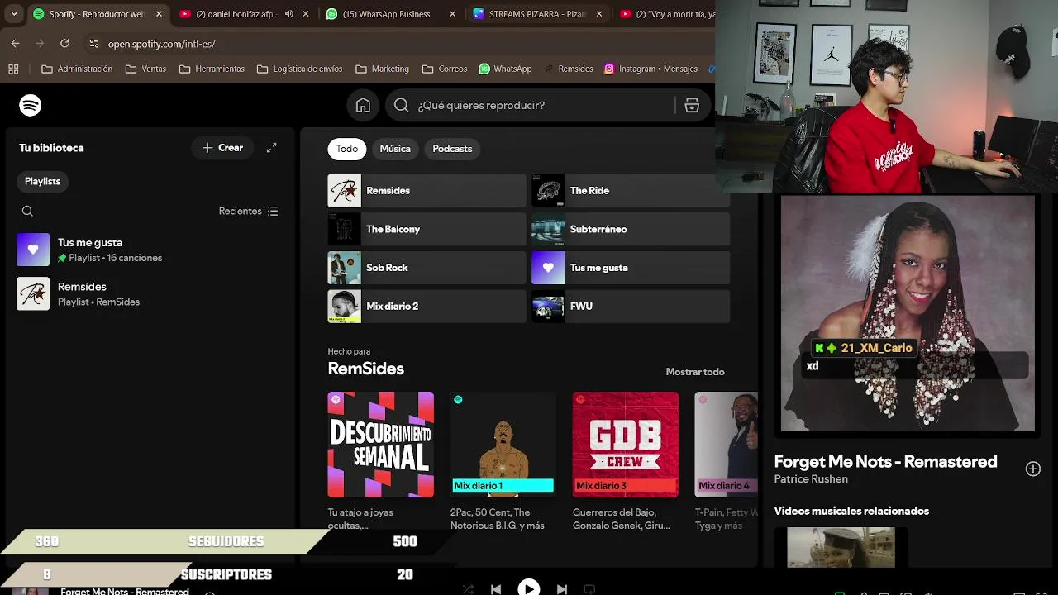
Task: Skip to the previous track
Action: (x=496, y=589)
